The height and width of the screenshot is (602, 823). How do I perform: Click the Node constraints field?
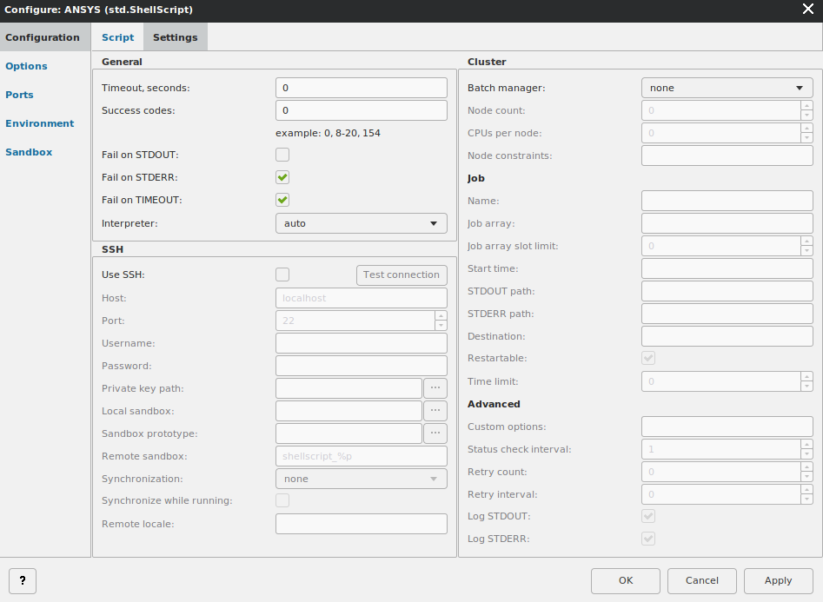(x=727, y=155)
